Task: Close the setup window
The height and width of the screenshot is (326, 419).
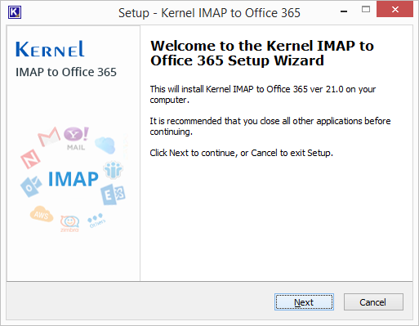Action: pyautogui.click(x=394, y=10)
